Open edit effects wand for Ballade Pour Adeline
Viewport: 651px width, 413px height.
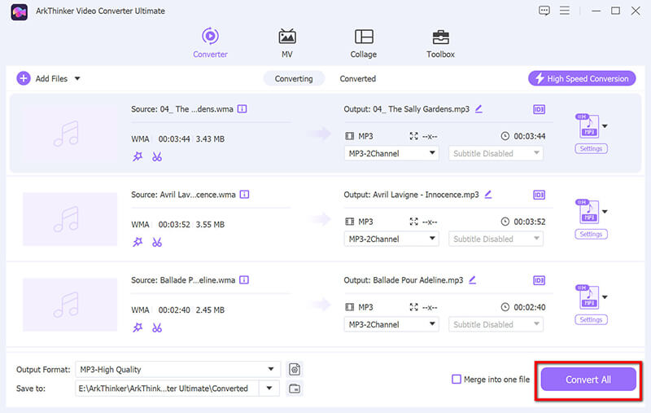138,327
